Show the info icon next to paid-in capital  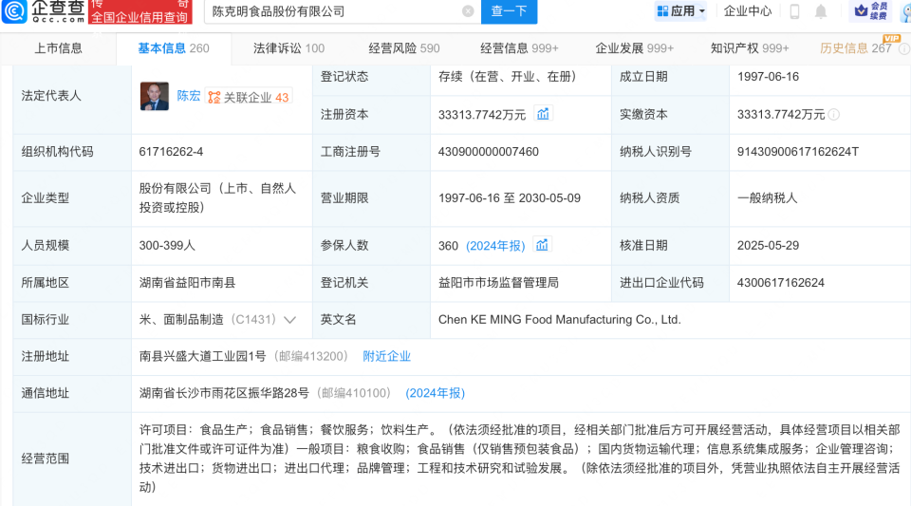(834, 115)
